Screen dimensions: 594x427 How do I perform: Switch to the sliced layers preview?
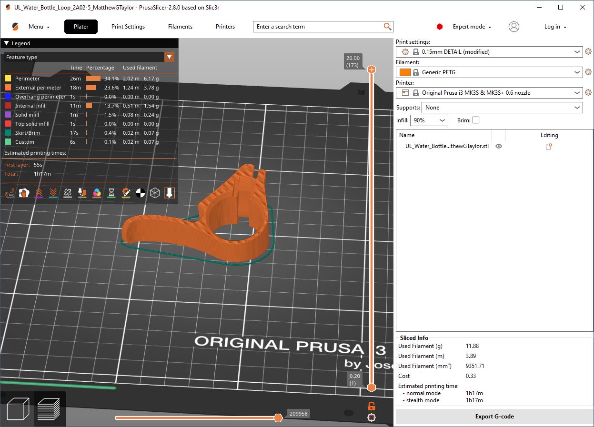[49, 409]
